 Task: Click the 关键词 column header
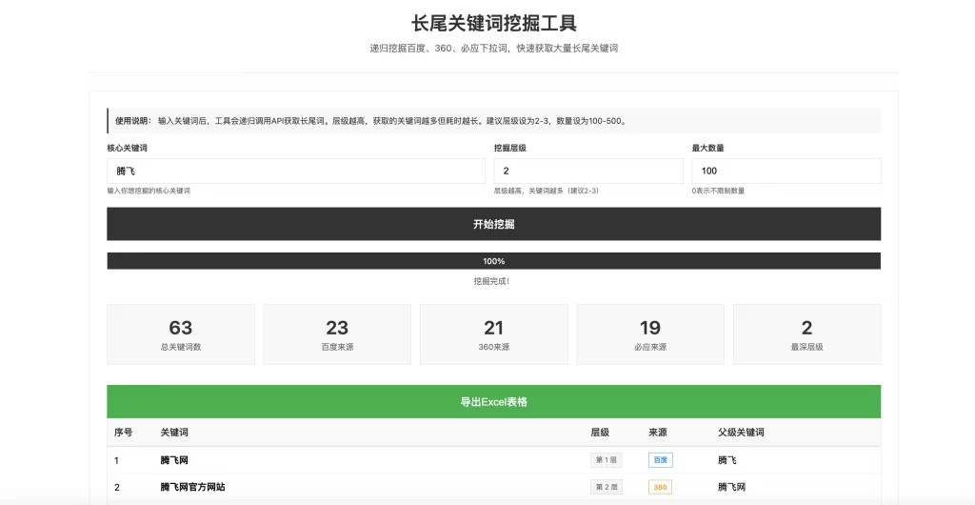pos(174,433)
